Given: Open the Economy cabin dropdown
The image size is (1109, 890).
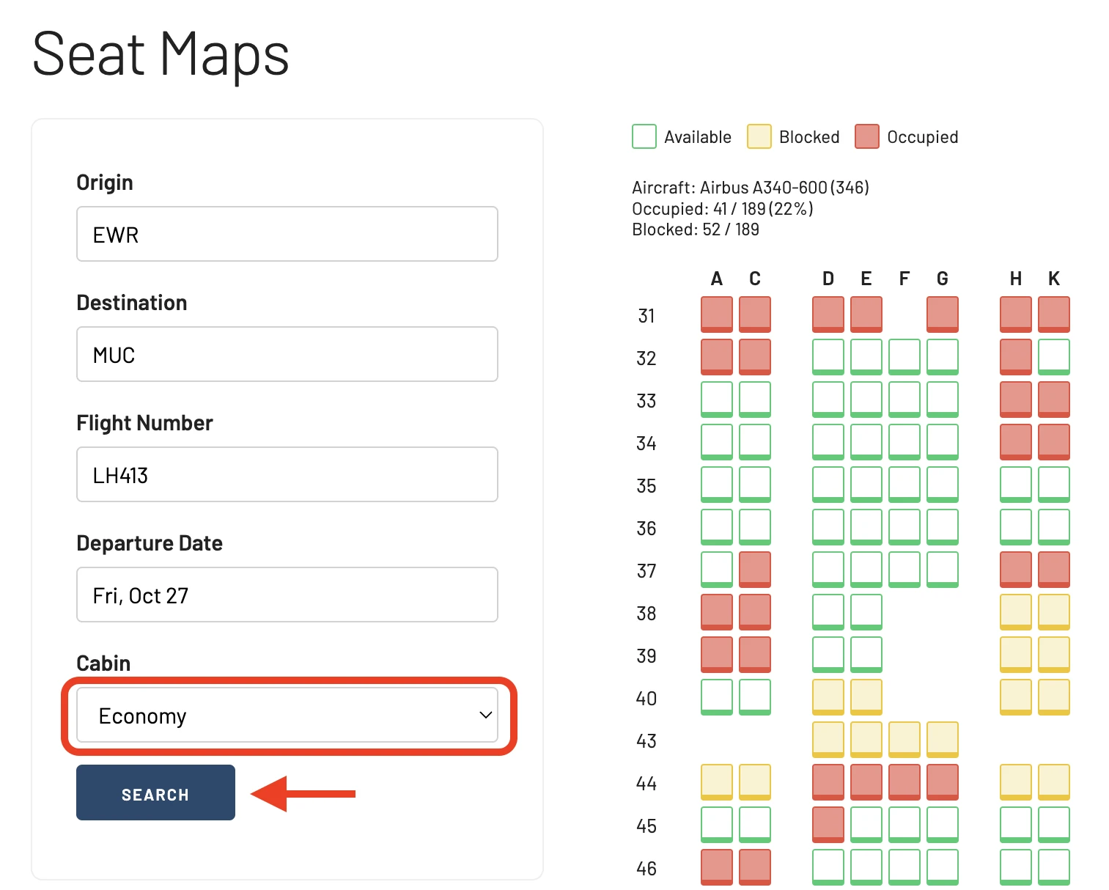Looking at the screenshot, I should coord(287,716).
